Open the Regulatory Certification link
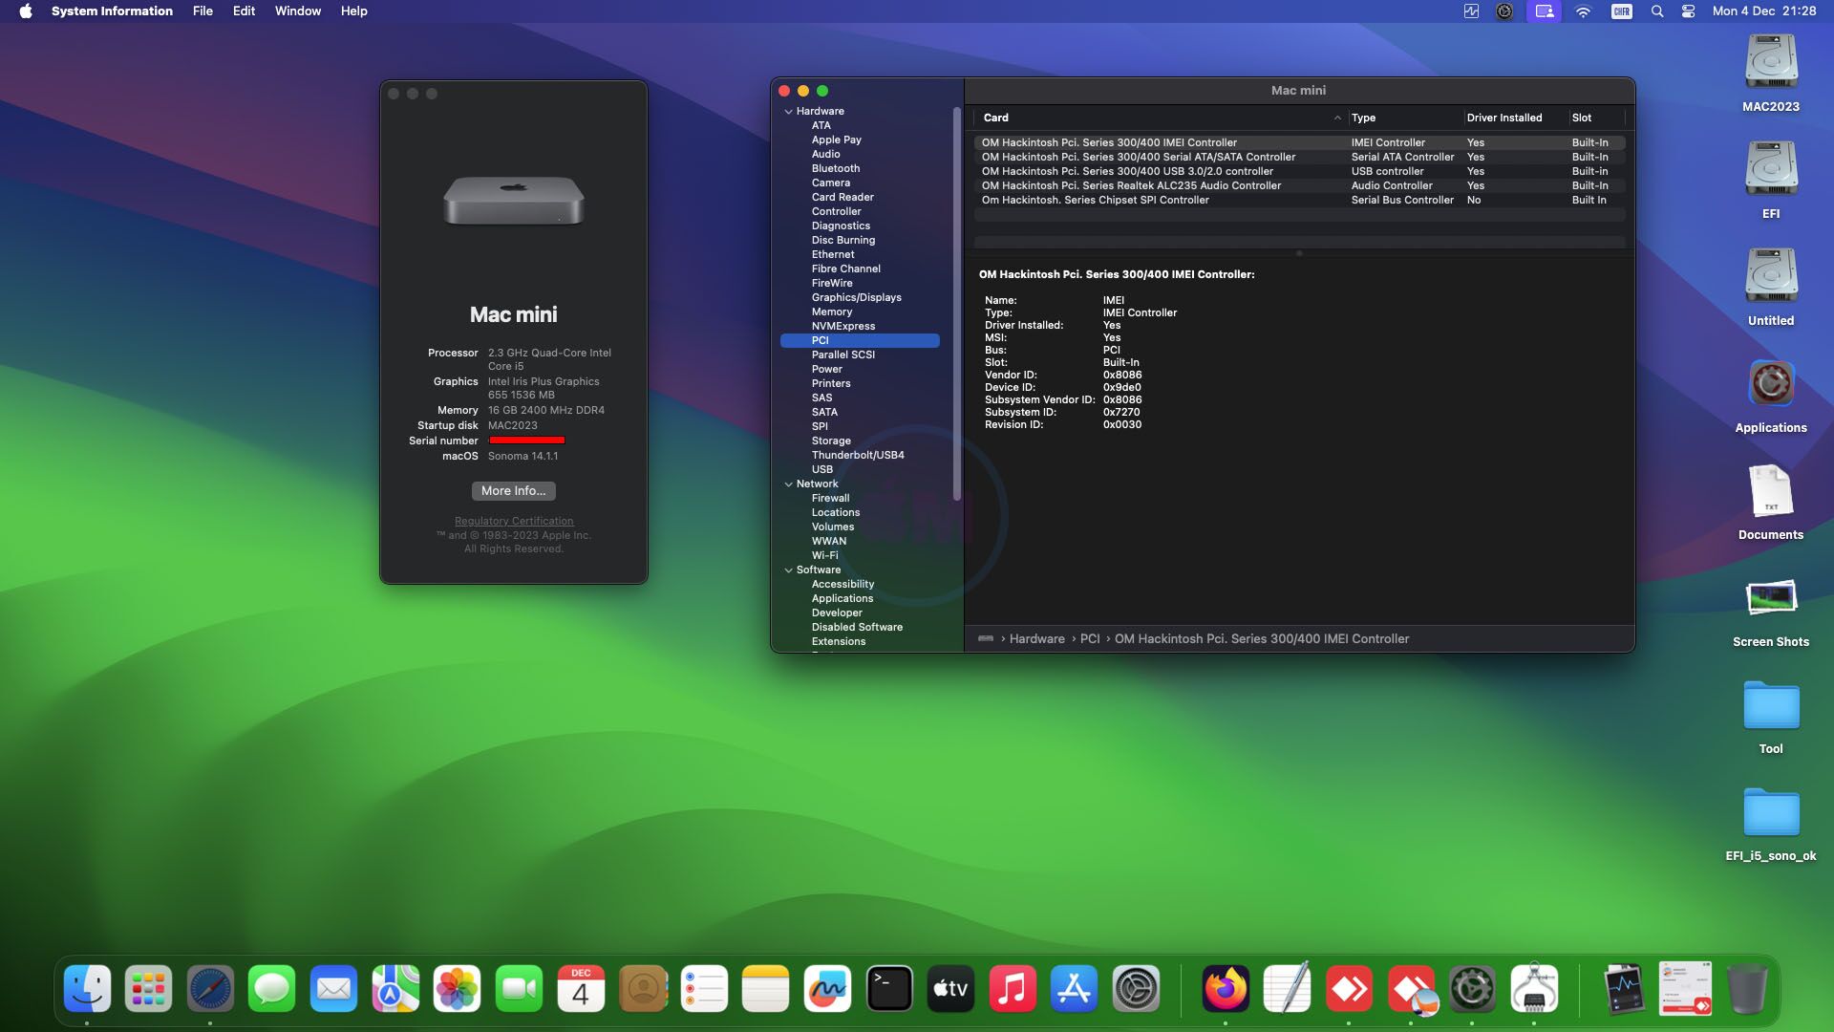The image size is (1834, 1032). (x=514, y=522)
